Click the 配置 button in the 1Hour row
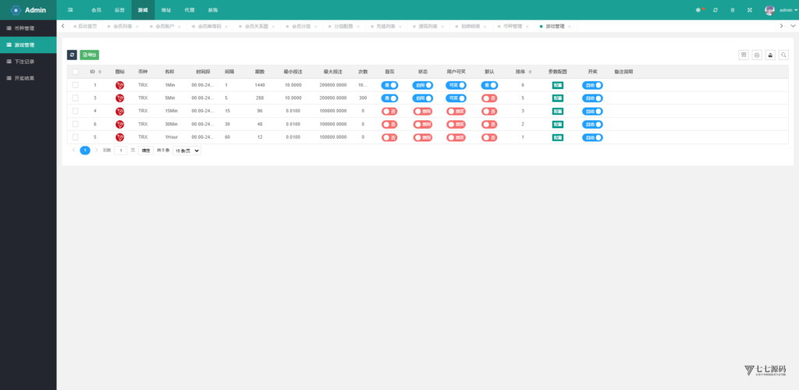The image size is (799, 390). [557, 137]
